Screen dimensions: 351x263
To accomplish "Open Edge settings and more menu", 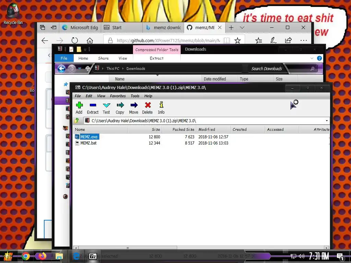I will (304, 40).
